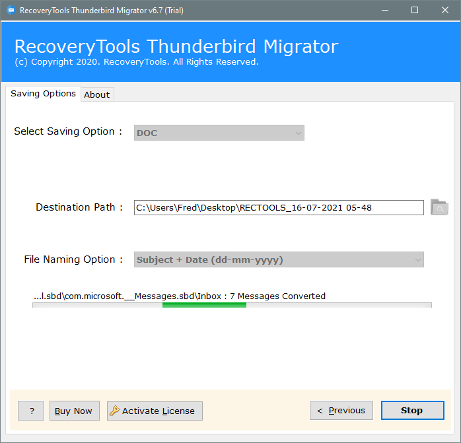
Task: Open help with the question mark button
Action: [31, 411]
